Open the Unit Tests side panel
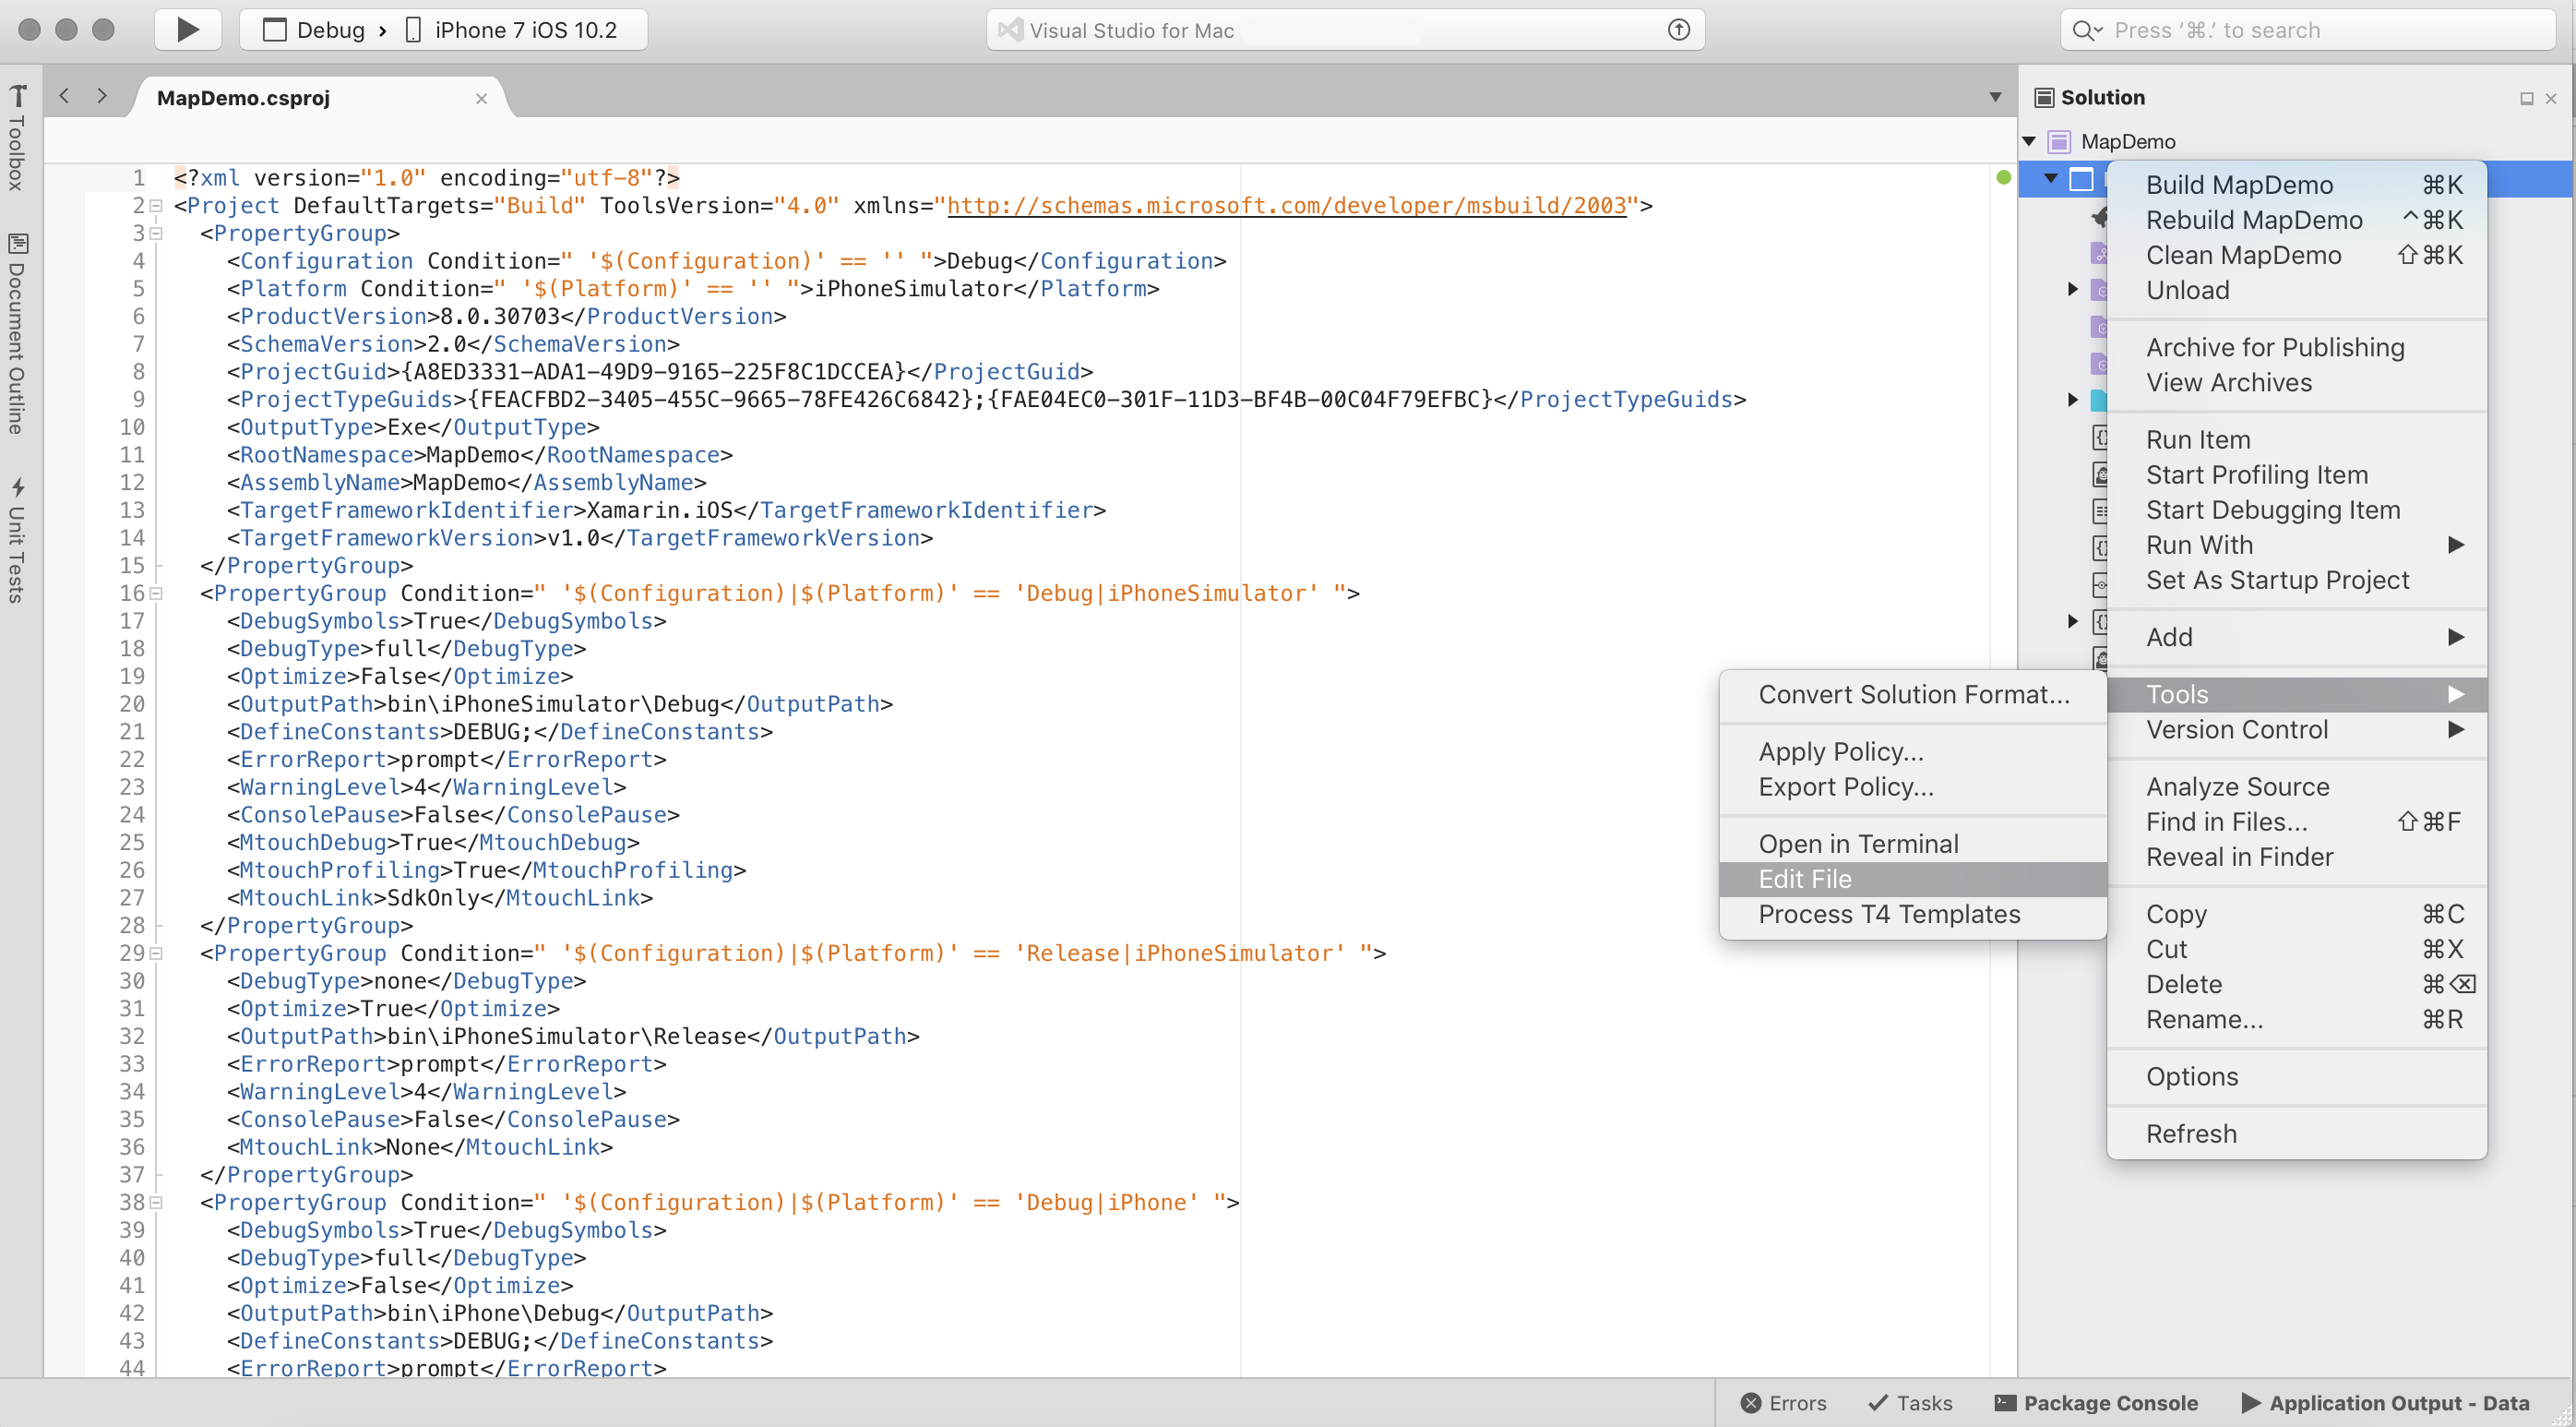The width and height of the screenshot is (2576, 1427). pyautogui.click(x=17, y=540)
